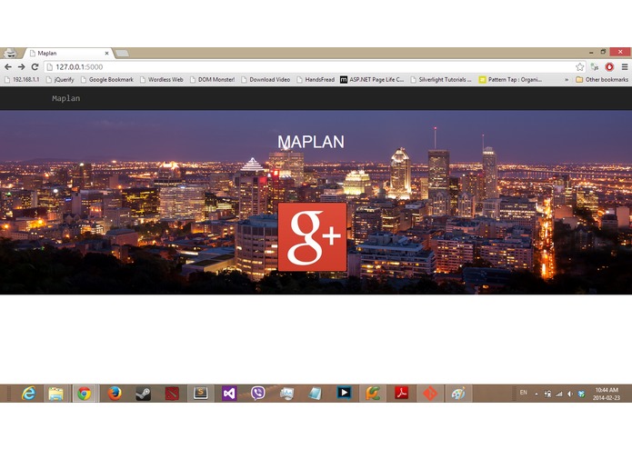Image resolution: width=632 pixels, height=449 pixels.
Task: Open Adobe Reader from the taskbar
Action: coord(401,393)
